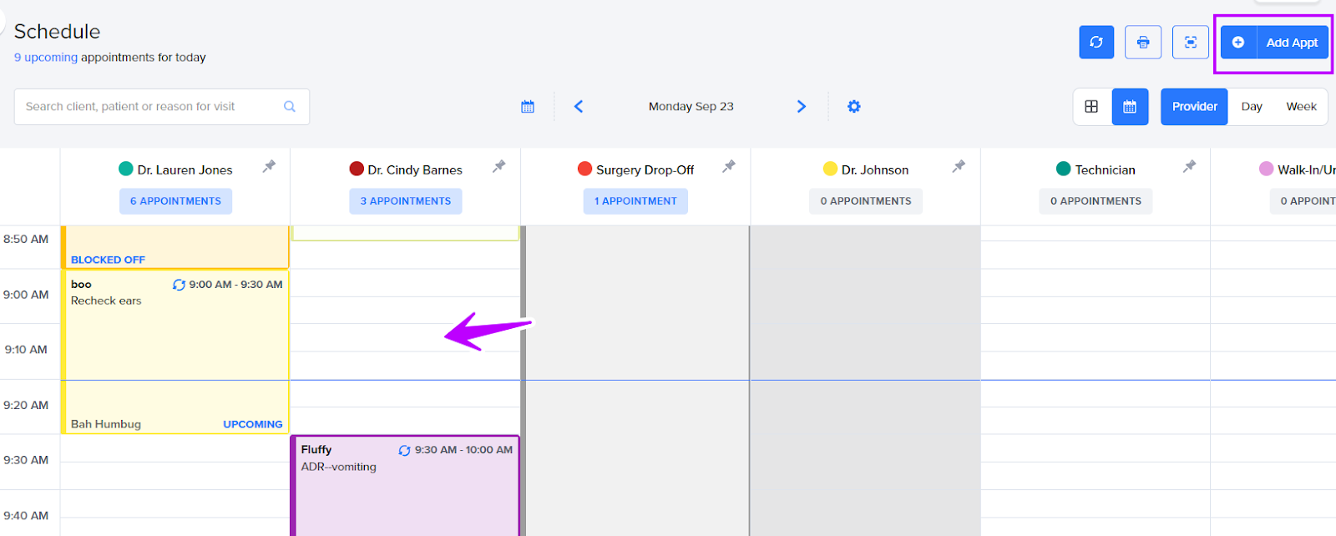Open the scan/fullscreen icon button
1336x536 pixels.
[1191, 42]
